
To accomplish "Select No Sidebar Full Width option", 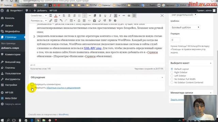I will pos(172,79).
